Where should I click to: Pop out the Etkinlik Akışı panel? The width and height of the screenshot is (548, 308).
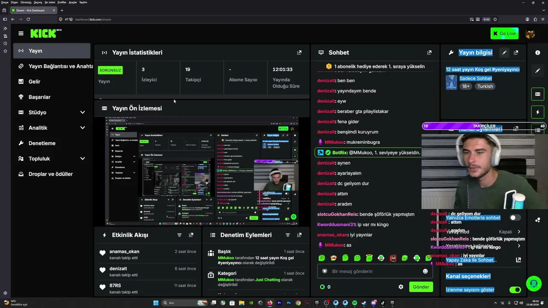click(x=191, y=235)
